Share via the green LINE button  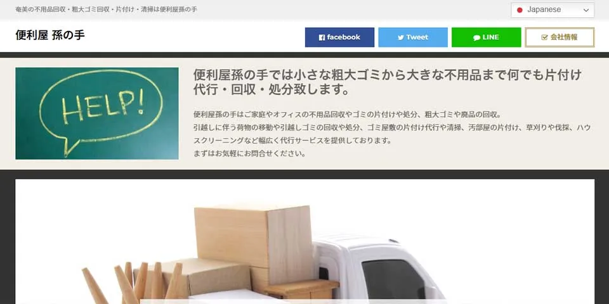click(487, 37)
